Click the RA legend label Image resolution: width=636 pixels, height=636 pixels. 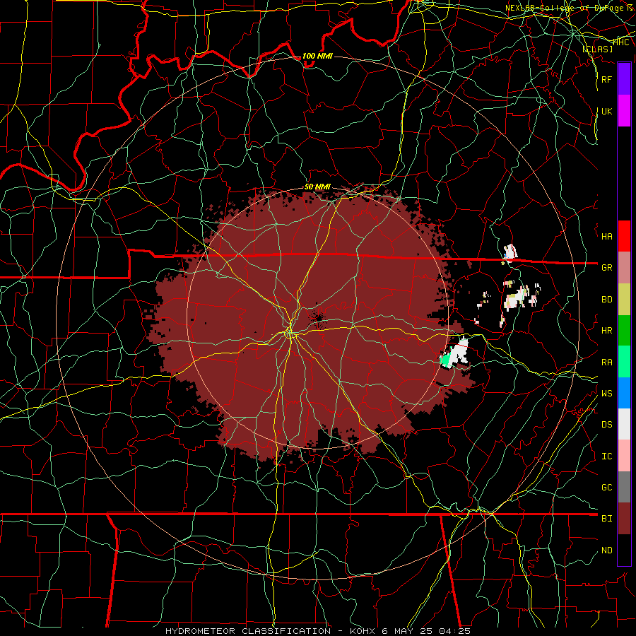point(606,363)
